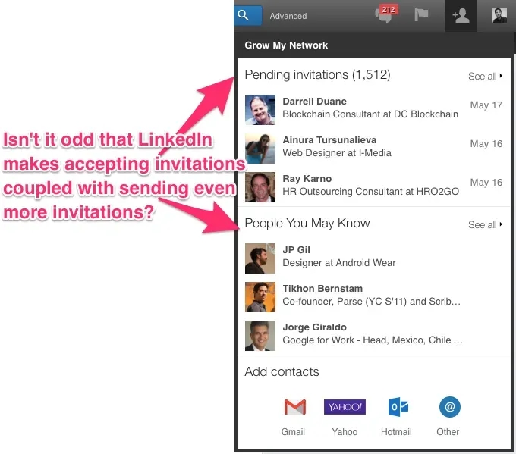
Task: Import contacts from Hotmail icon
Action: pos(398,407)
